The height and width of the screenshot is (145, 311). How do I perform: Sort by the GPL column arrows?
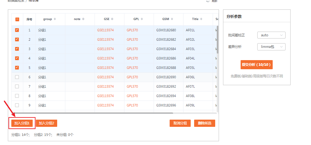click(142, 19)
